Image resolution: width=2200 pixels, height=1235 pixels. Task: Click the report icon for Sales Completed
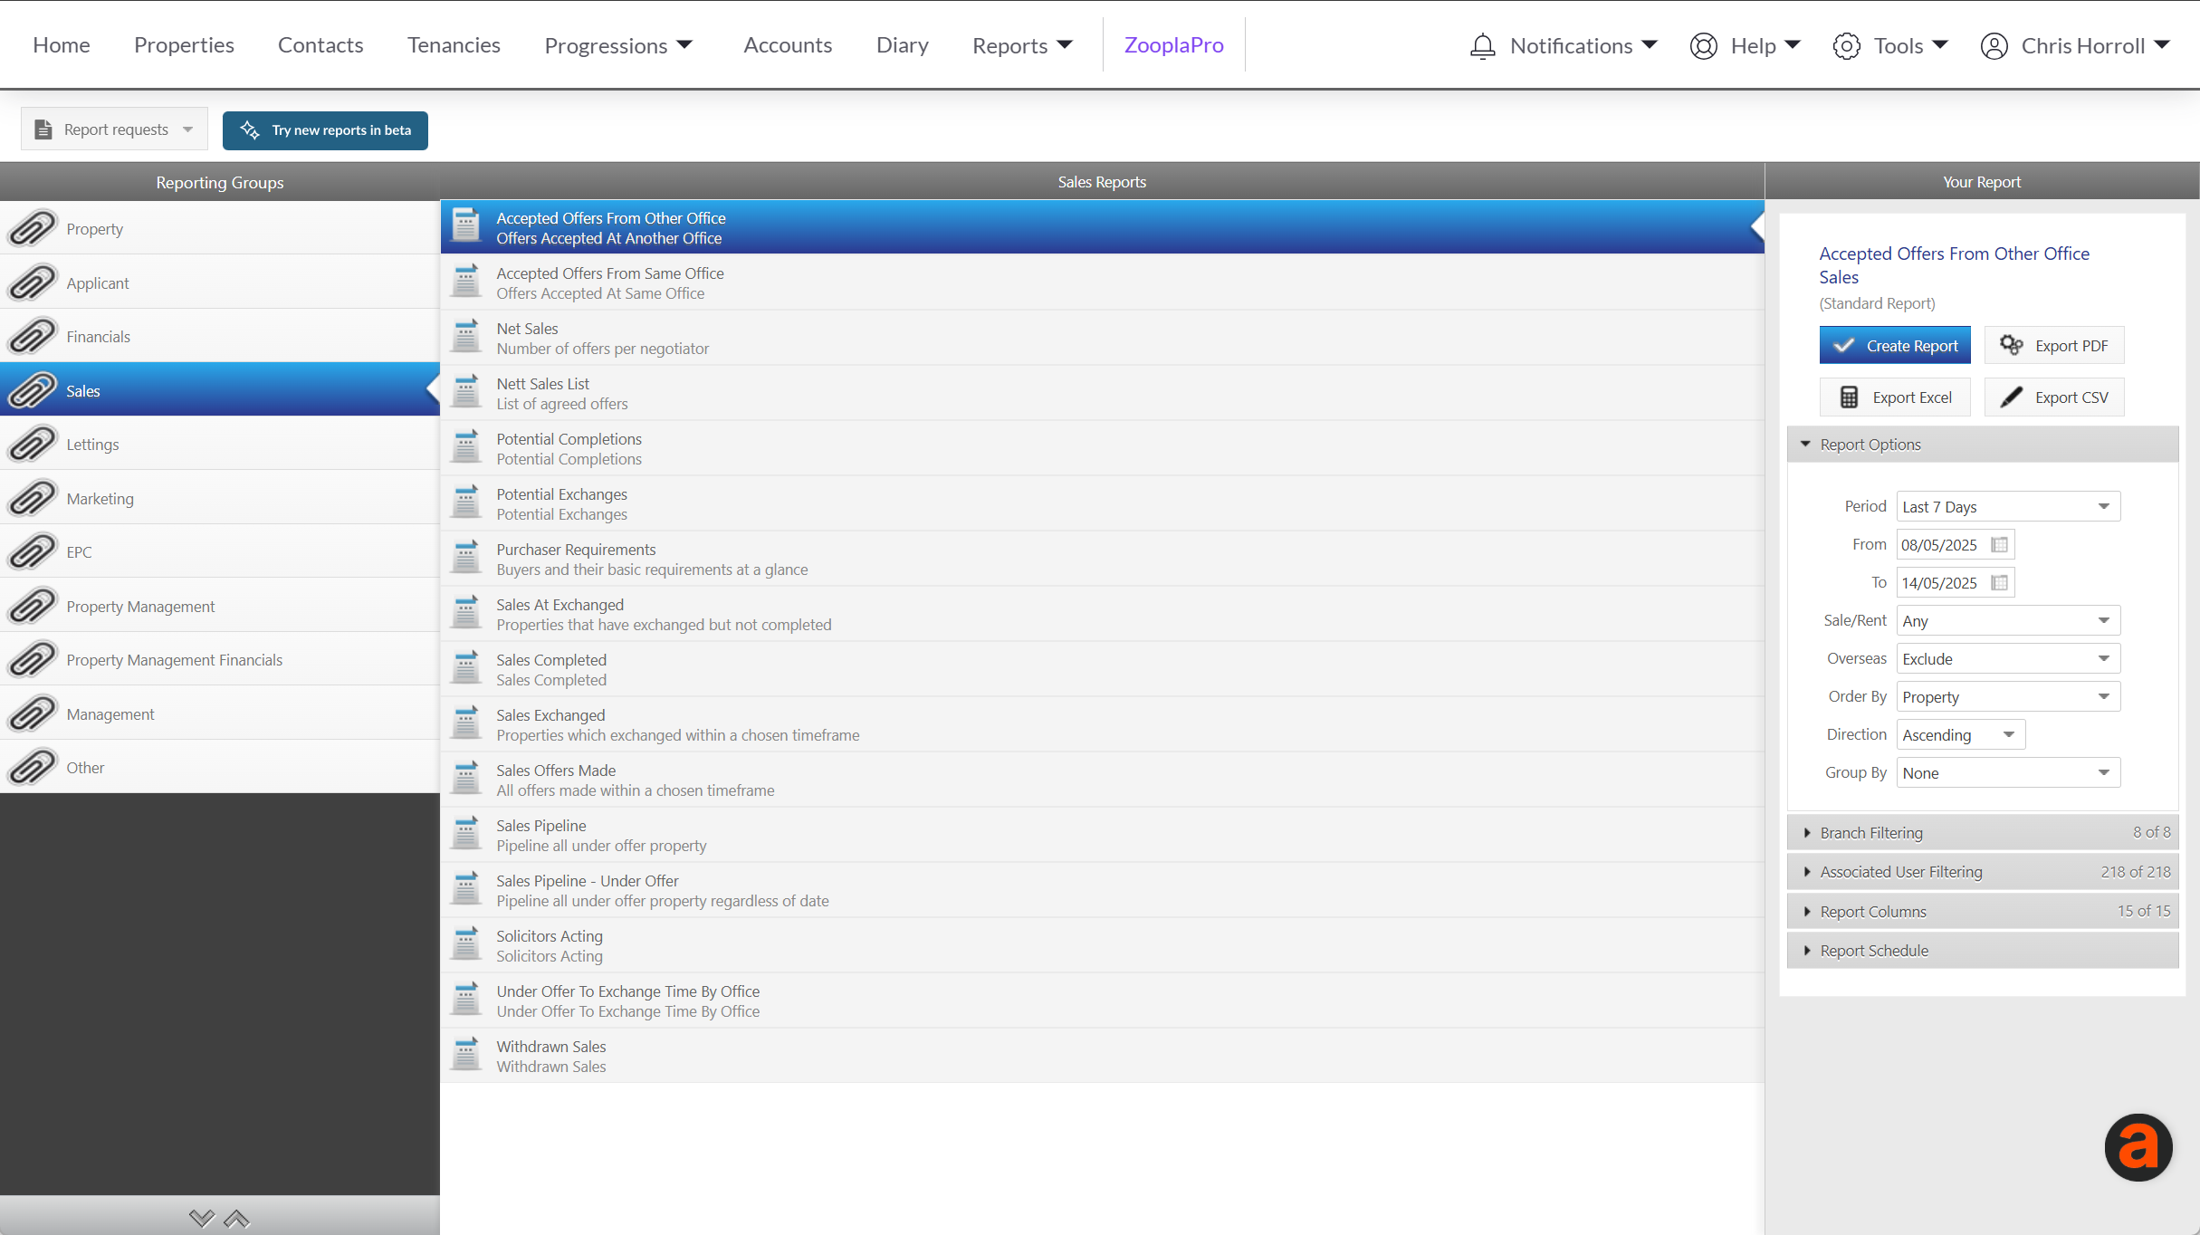[465, 668]
